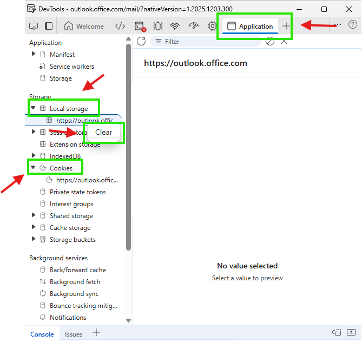
Task: Click the https://outlook.office.com origin heading
Action: coord(195,63)
